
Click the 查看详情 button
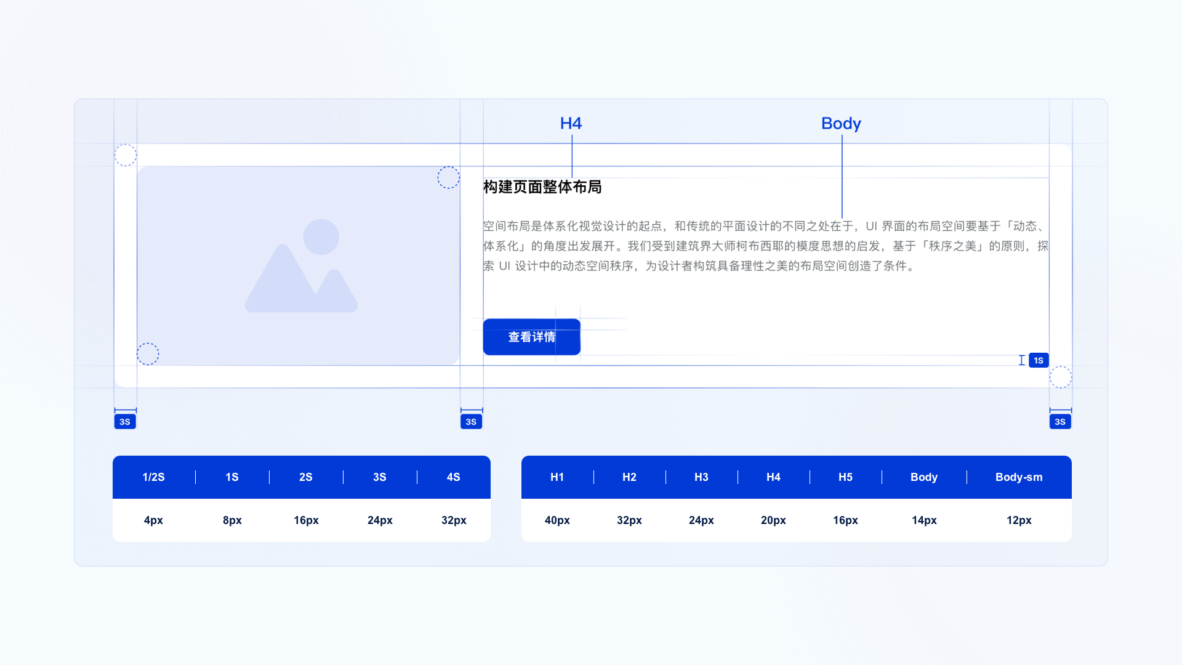531,337
